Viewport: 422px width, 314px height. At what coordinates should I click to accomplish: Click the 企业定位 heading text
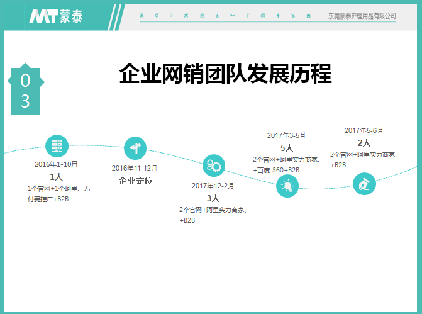click(135, 181)
